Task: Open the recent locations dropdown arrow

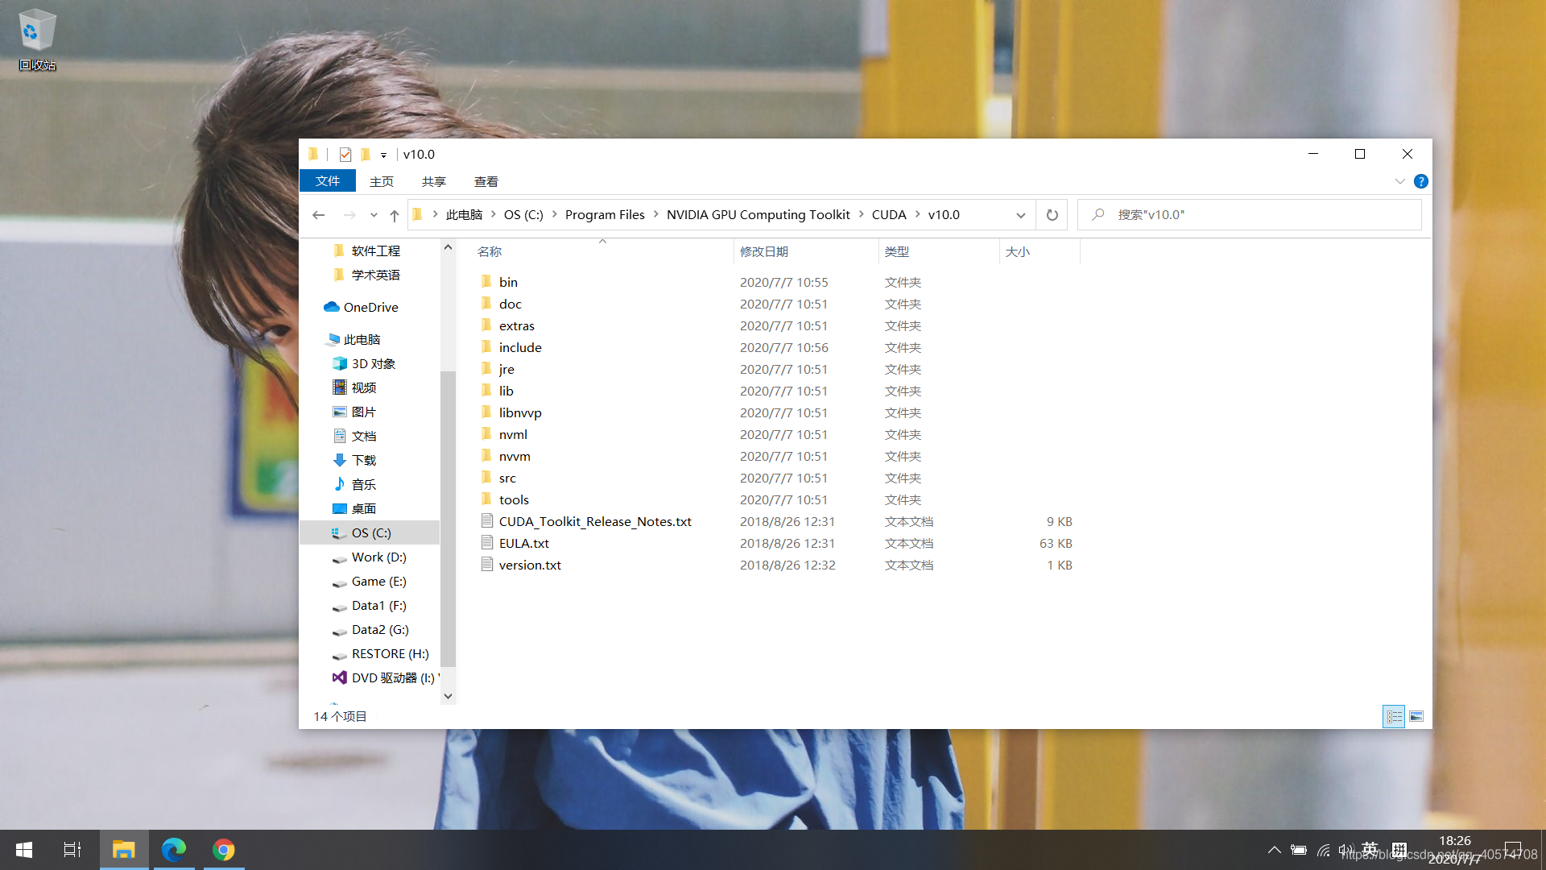Action: [x=374, y=215]
